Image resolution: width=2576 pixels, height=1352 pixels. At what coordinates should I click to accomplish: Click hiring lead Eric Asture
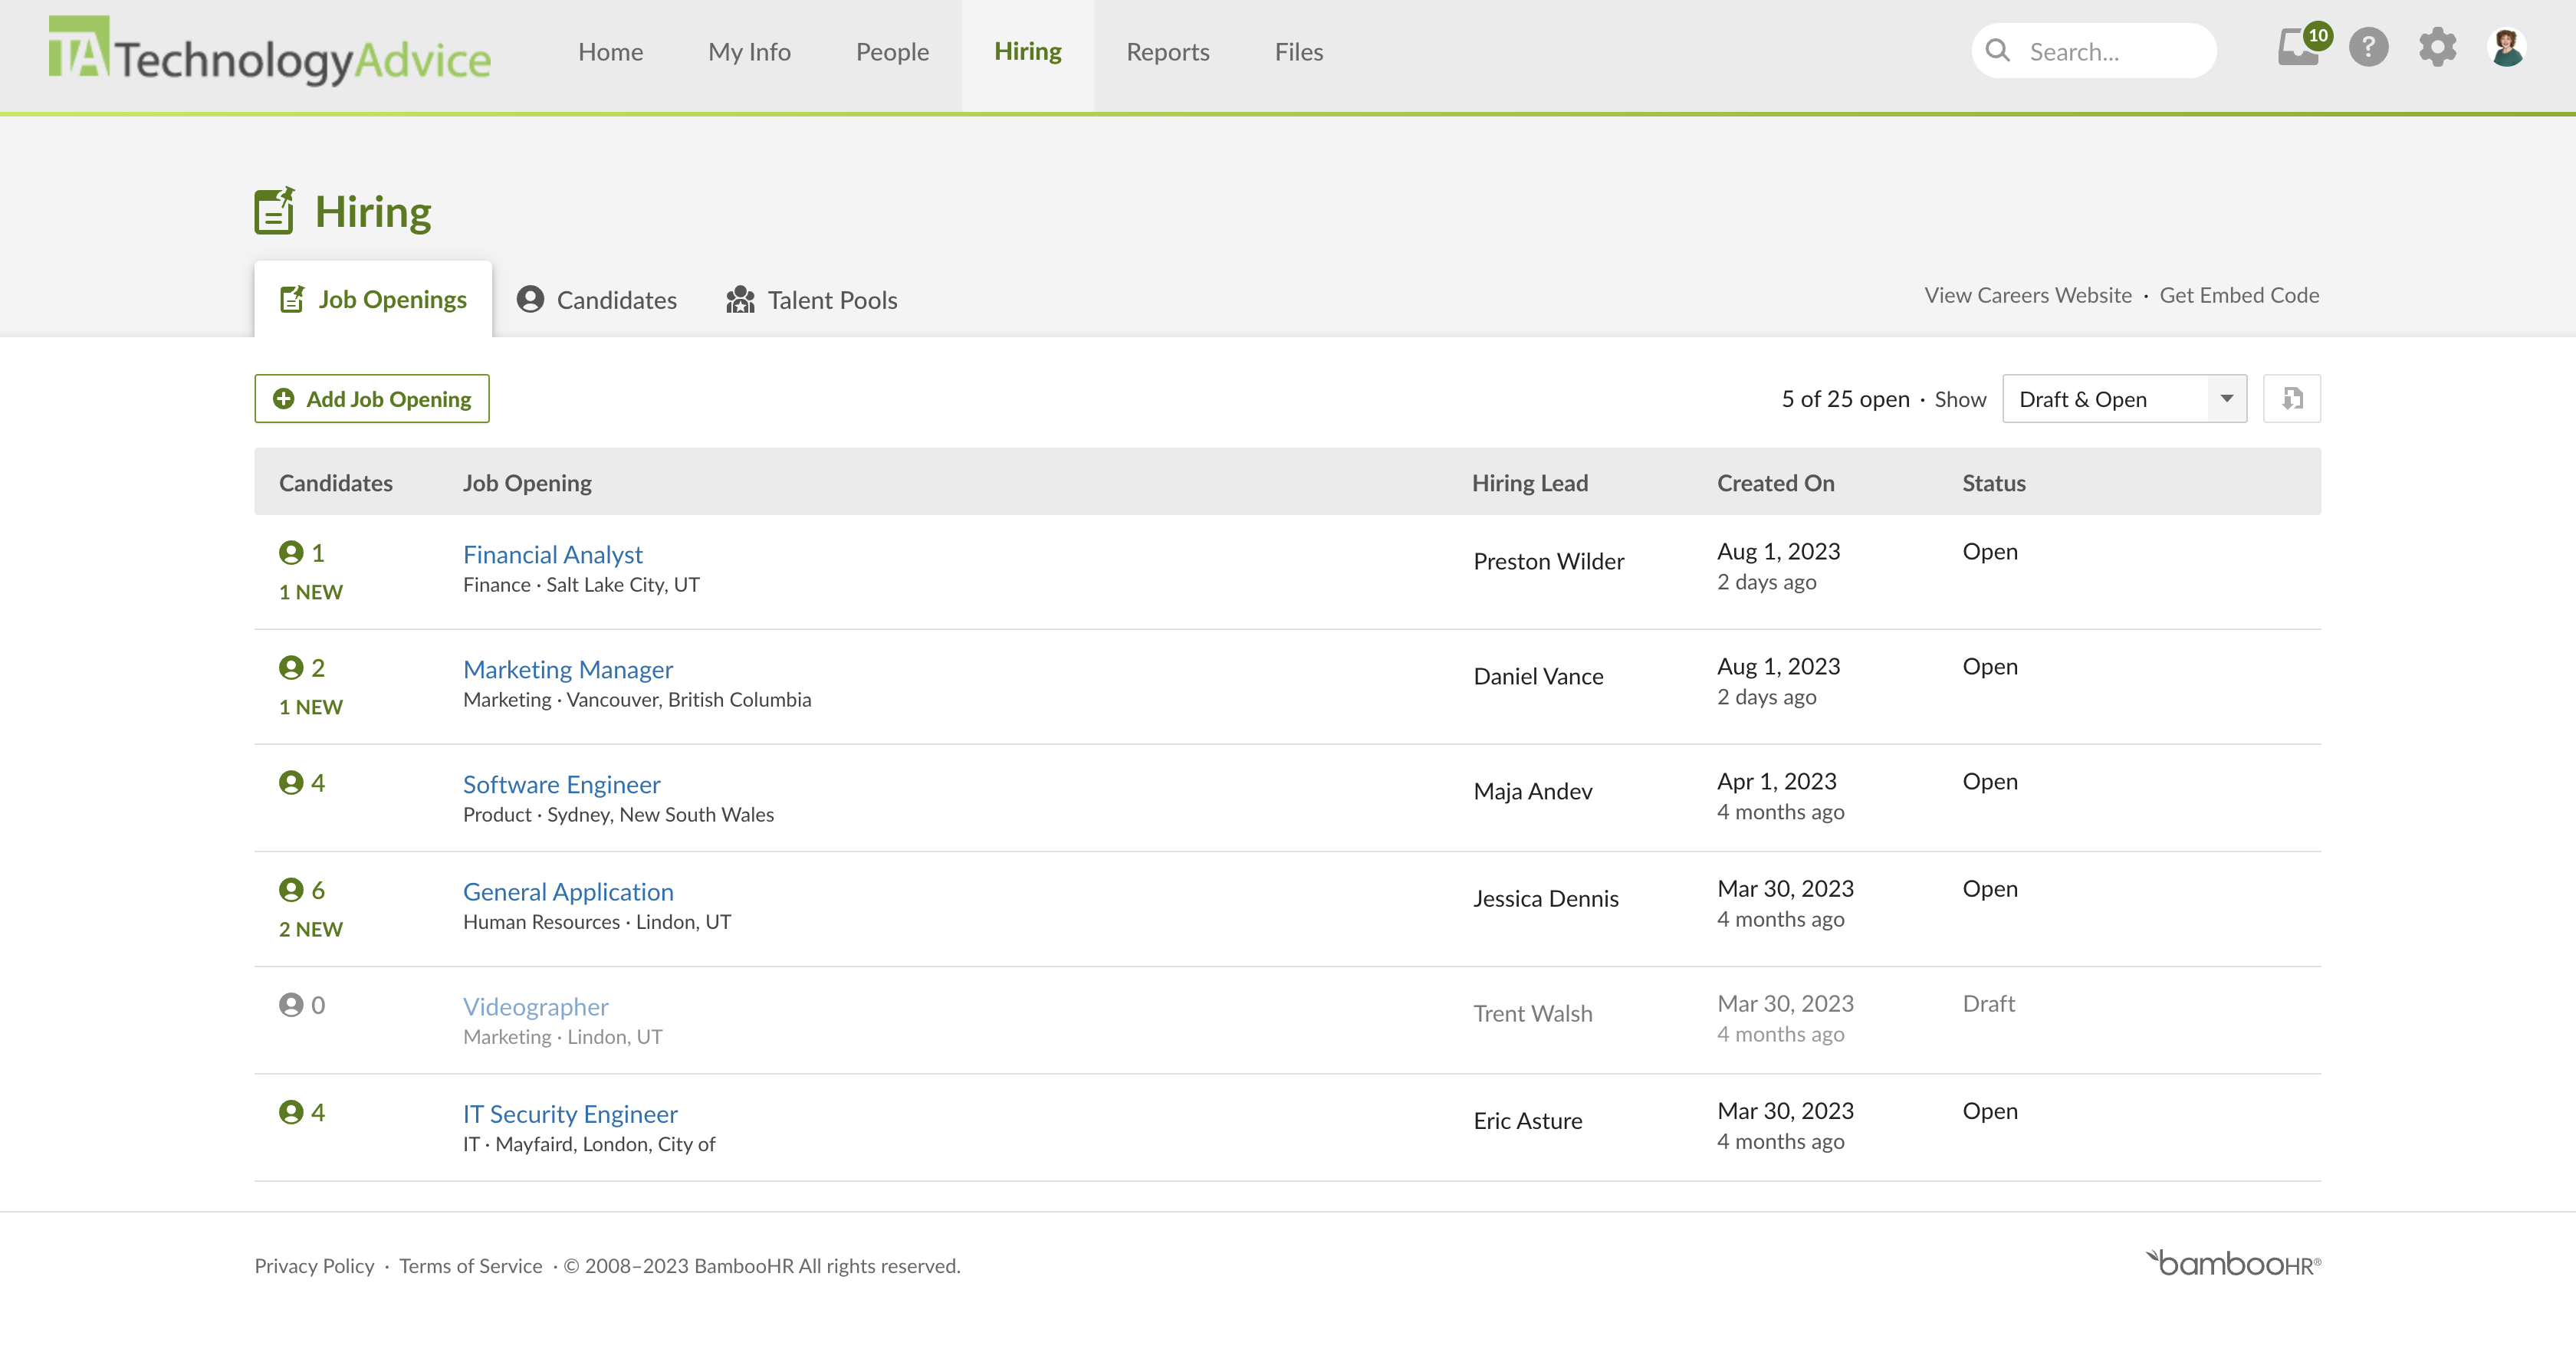coord(1528,1120)
